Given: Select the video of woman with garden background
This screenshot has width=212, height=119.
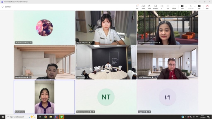Looking at the screenshot, I should pyautogui.click(x=168, y=28).
